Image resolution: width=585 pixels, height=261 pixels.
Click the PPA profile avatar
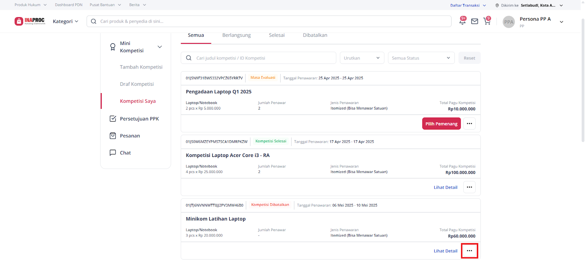tap(509, 22)
